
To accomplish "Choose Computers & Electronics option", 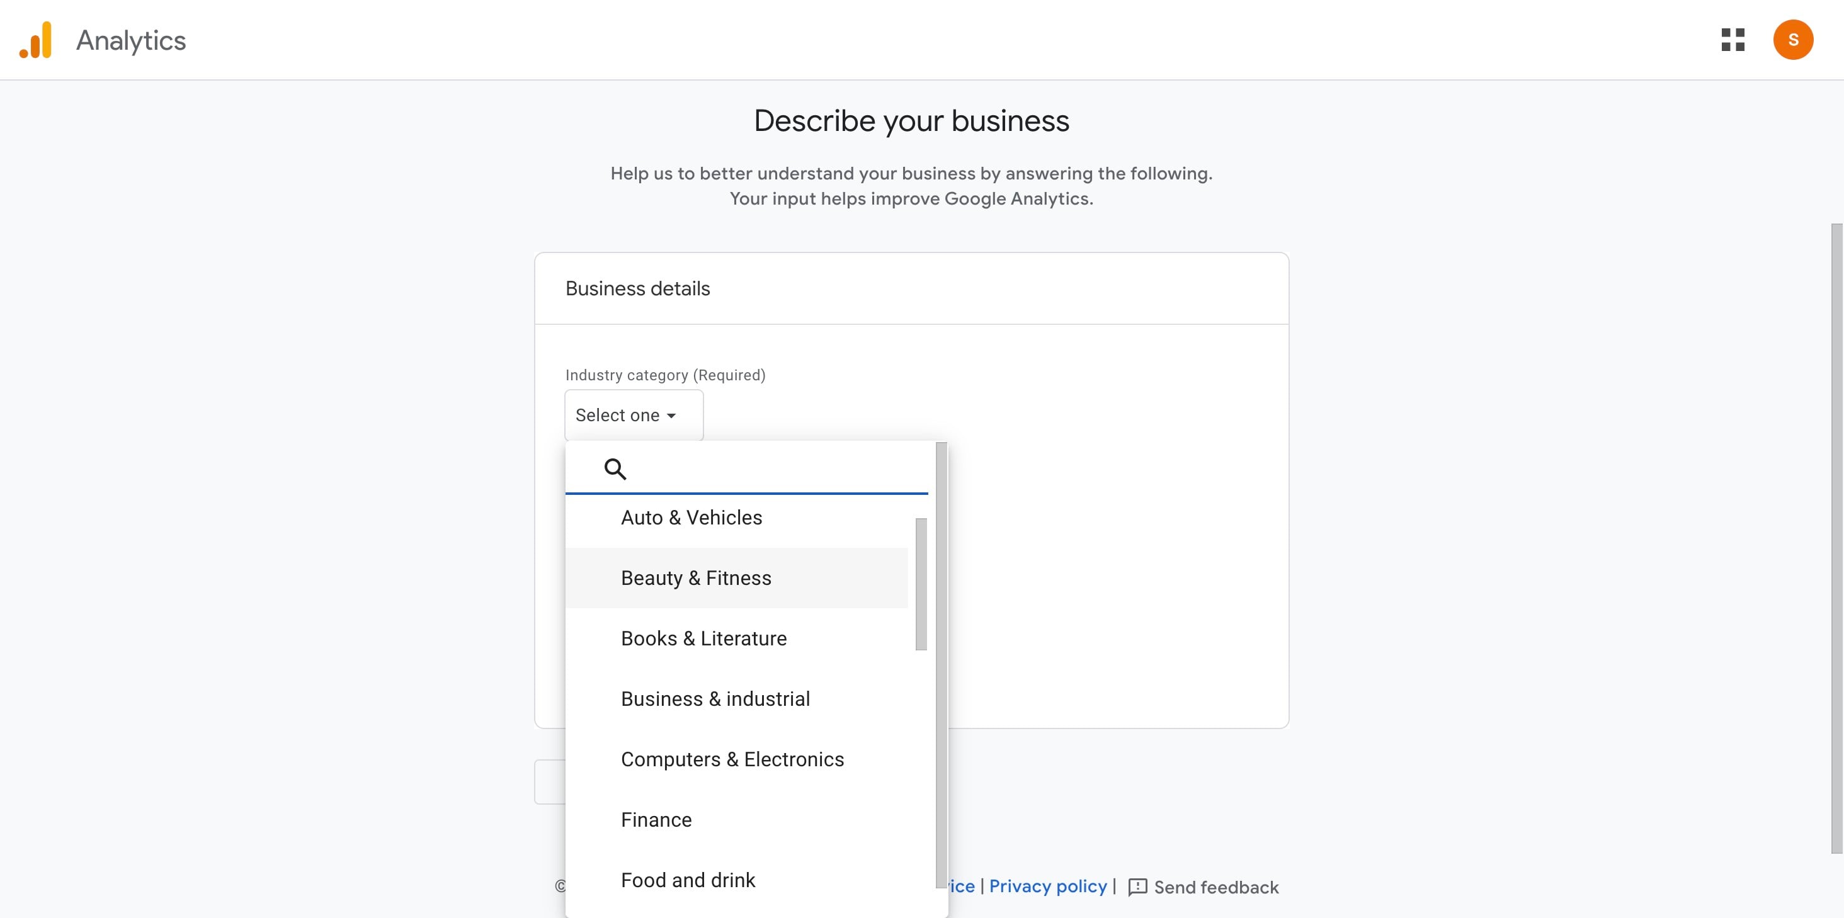I will [732, 759].
